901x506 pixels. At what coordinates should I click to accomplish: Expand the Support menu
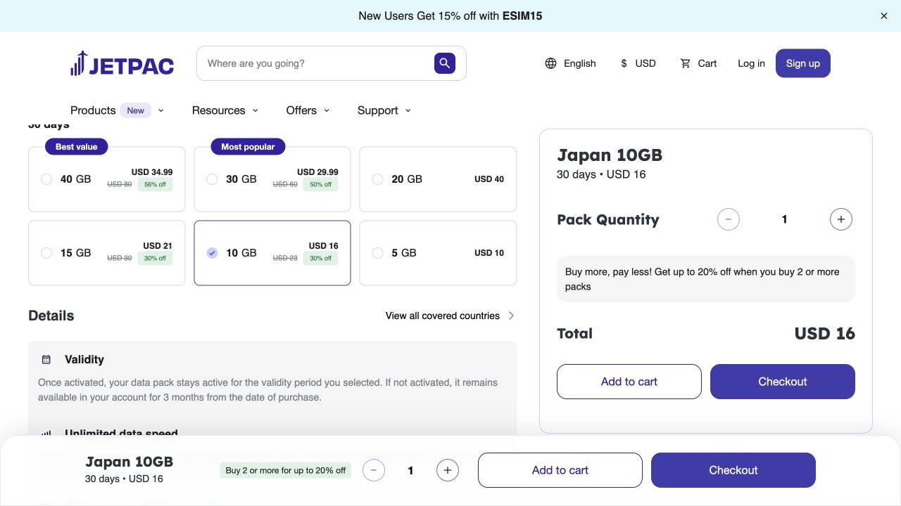[384, 110]
